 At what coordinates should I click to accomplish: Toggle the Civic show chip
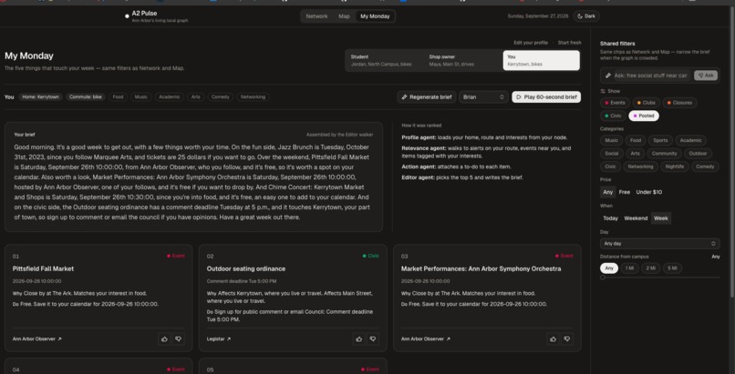[x=613, y=116]
